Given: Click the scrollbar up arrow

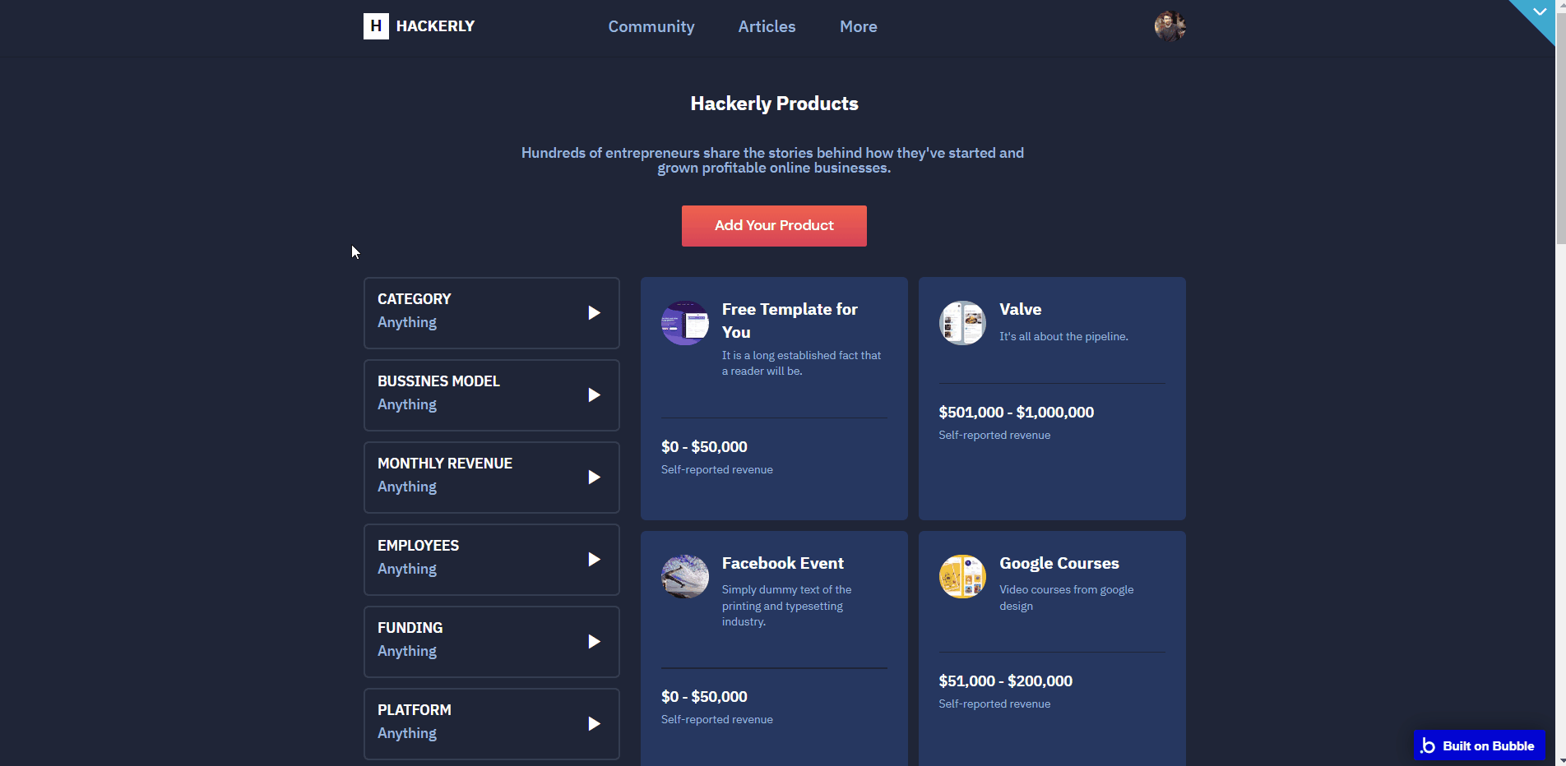Looking at the screenshot, I should 1560,6.
